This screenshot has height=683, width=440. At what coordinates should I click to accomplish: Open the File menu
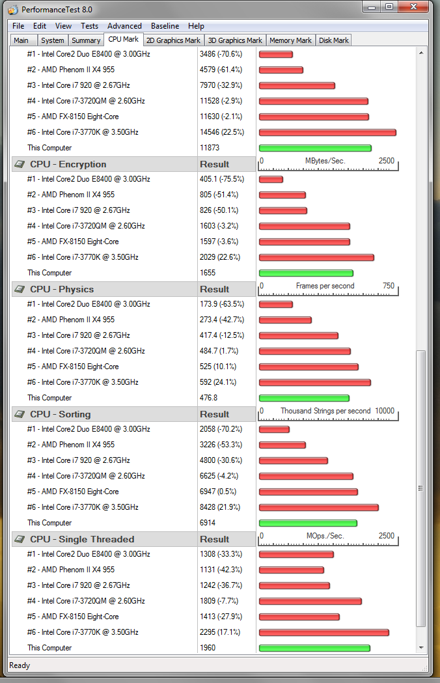click(18, 26)
